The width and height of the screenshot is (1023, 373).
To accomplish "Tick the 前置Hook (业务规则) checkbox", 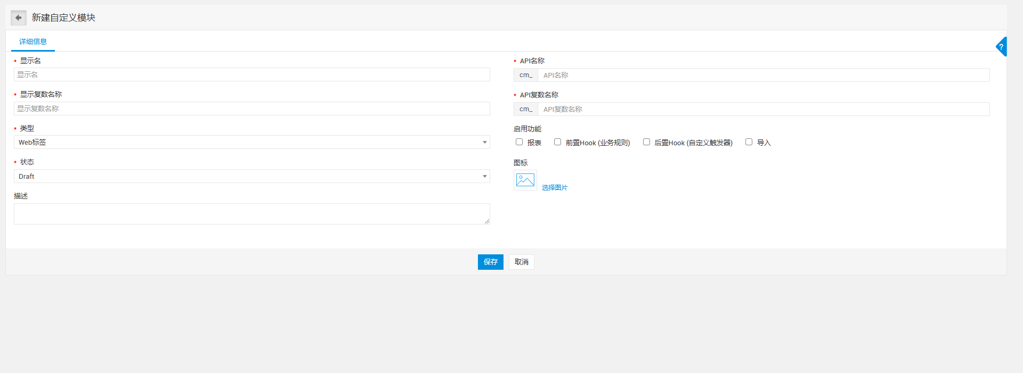I will click(557, 142).
